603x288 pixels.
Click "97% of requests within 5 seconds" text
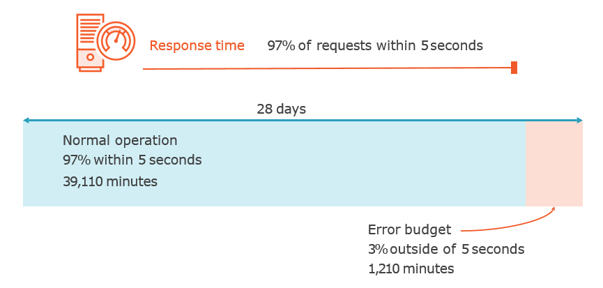coord(374,46)
